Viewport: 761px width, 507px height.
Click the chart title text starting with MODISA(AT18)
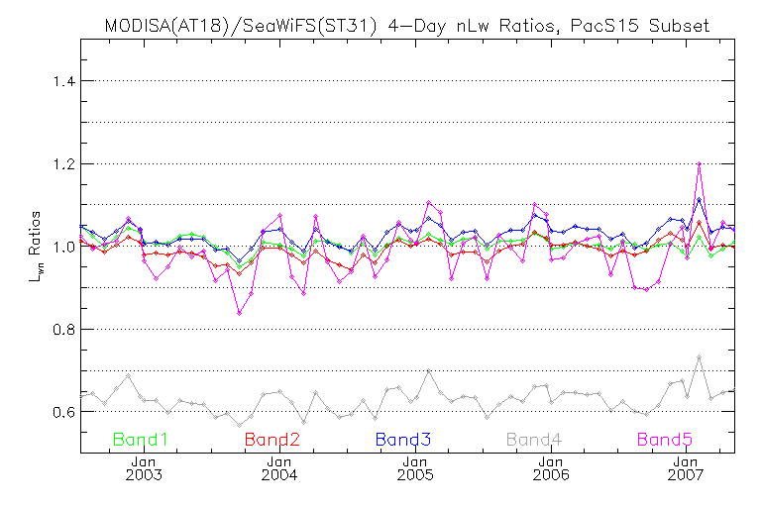406,25
